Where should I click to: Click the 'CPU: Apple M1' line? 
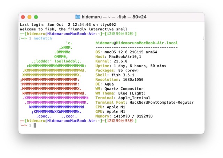click(x=110, y=107)
